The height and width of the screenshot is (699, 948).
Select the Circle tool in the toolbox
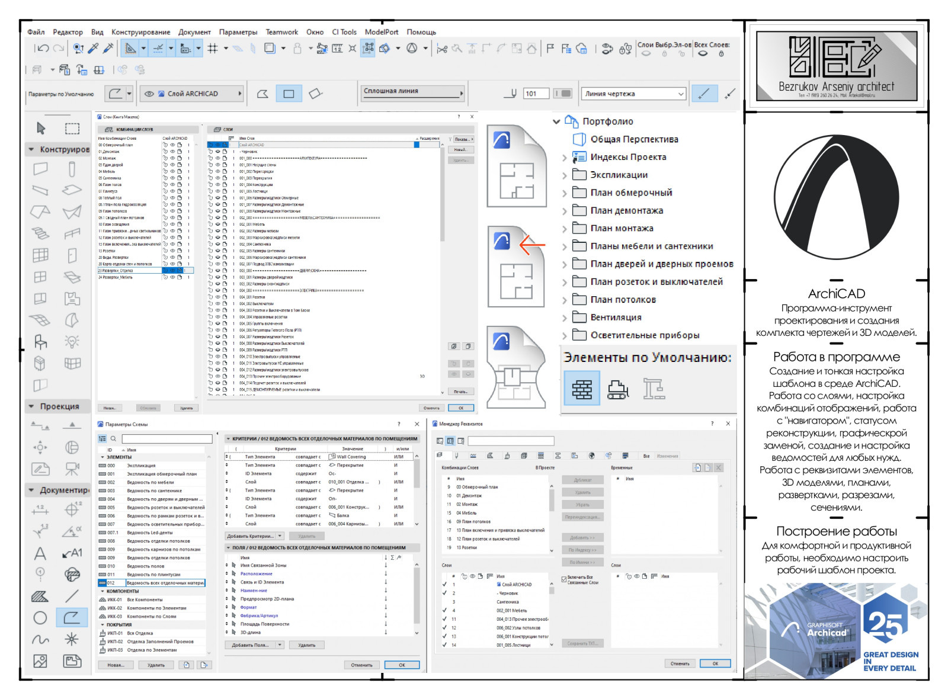pos(40,618)
